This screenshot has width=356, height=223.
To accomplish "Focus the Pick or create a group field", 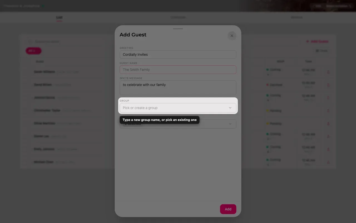I will coord(178,108).
